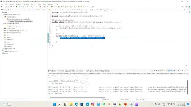
Task: Click the green Debug toolbar icon
Action: [16, 7]
